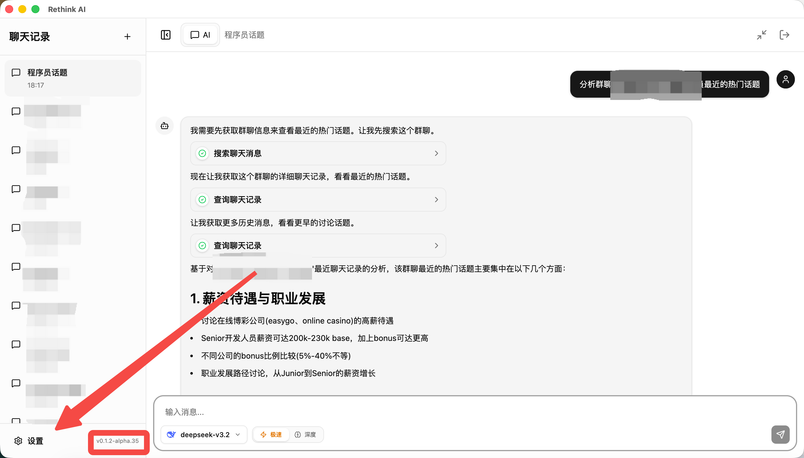Click the shrink window arrows icon
Viewport: 804px width, 458px height.
pyautogui.click(x=761, y=35)
